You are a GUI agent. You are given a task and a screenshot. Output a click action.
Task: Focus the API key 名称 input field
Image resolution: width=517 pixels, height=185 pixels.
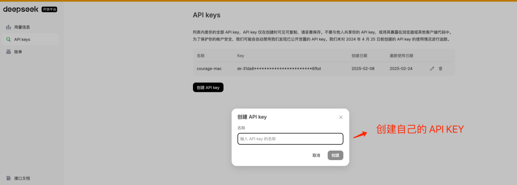[290, 139]
